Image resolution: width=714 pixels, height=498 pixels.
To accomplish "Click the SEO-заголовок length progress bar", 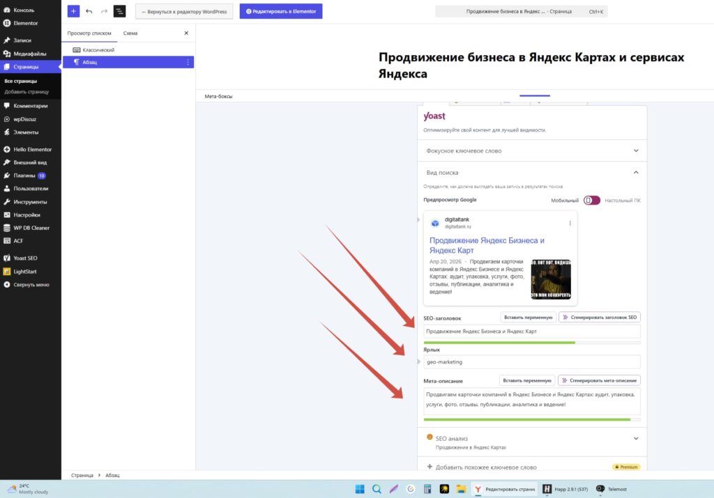I will (532, 343).
